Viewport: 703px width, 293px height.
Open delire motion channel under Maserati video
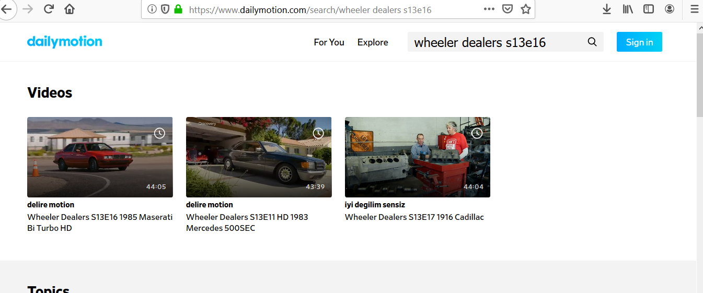point(51,205)
